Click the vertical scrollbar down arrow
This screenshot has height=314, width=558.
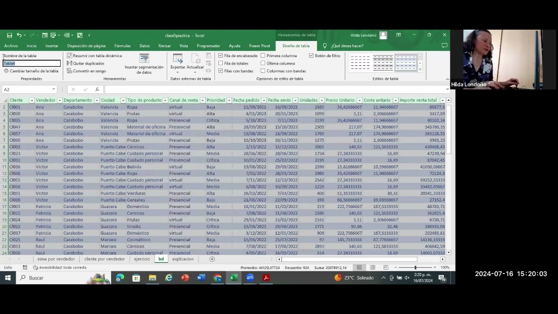click(x=449, y=253)
